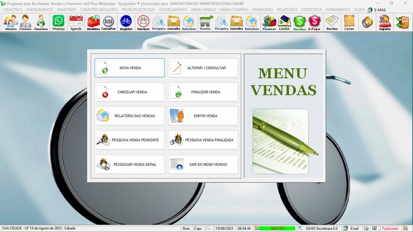Click the PESQUISA VENDA FINALIZADA button

pos(203,140)
